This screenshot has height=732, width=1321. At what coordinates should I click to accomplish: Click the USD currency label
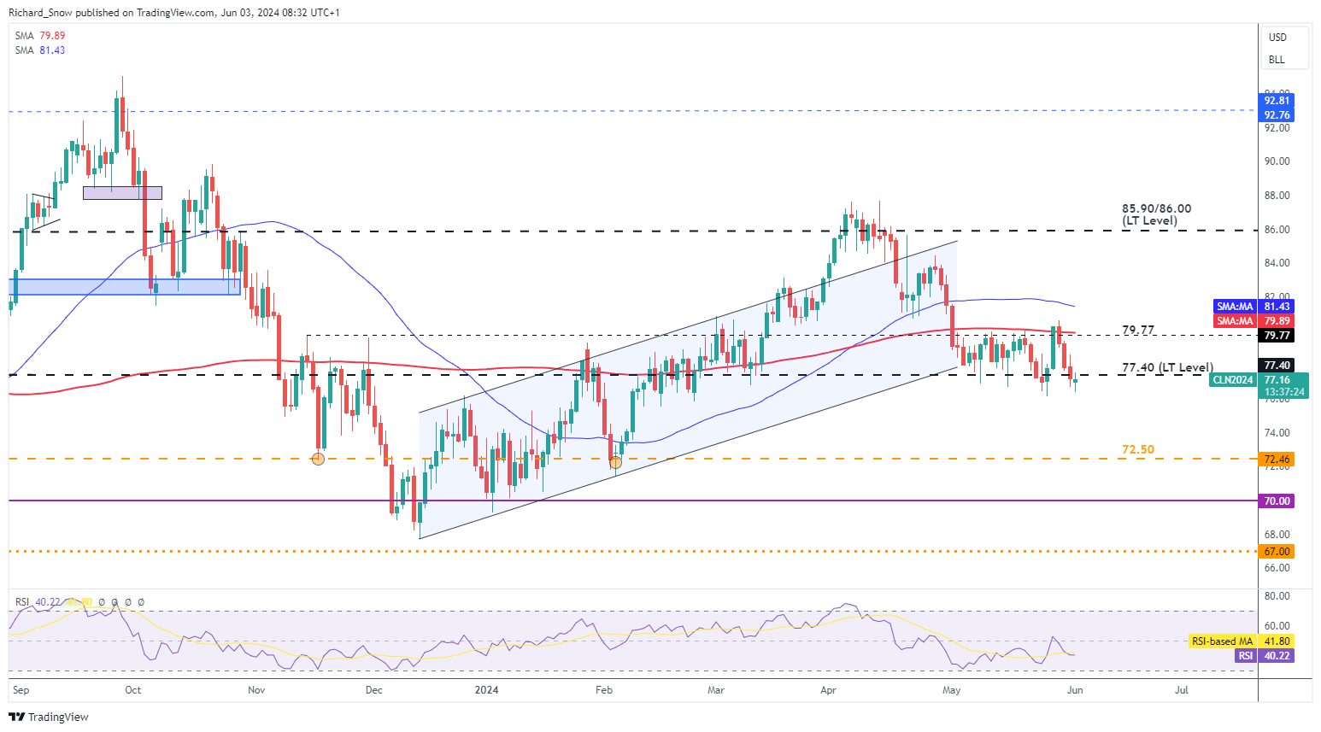(1277, 38)
